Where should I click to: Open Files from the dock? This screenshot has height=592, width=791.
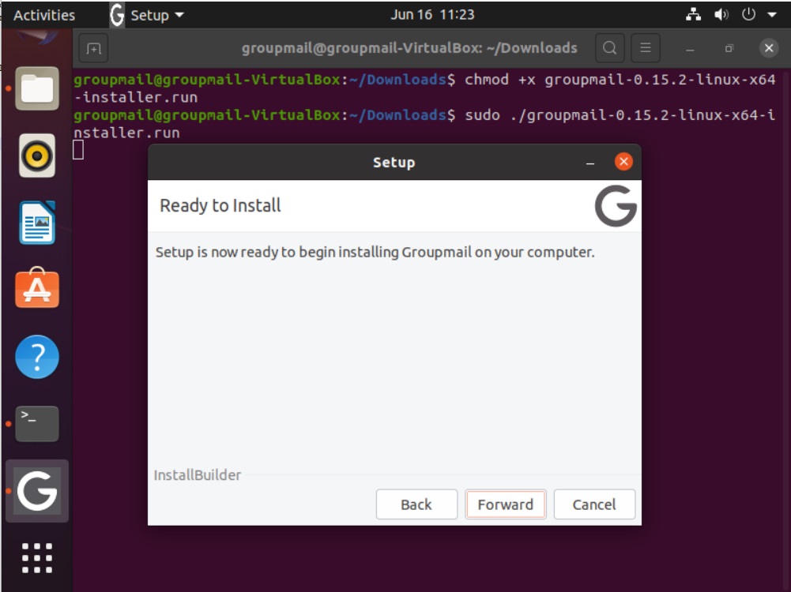coord(37,88)
